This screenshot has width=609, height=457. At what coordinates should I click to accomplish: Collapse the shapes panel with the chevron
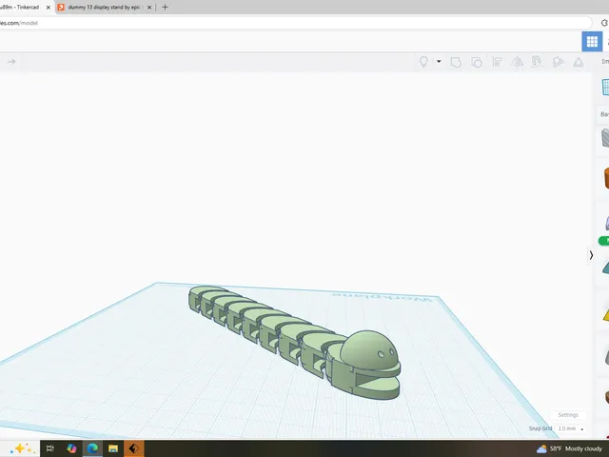click(591, 255)
